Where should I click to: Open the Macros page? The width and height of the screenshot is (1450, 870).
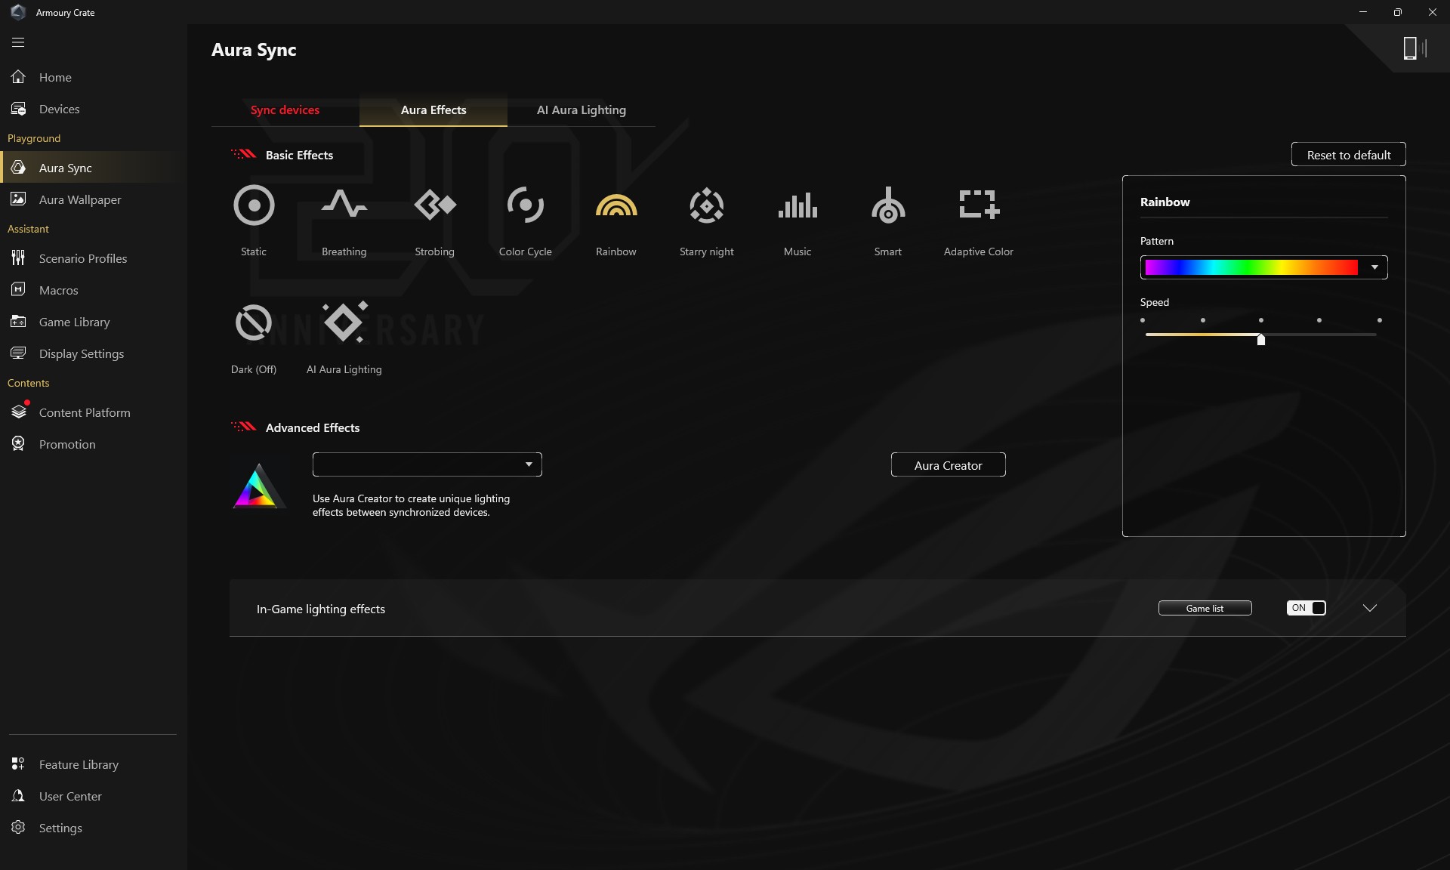tap(93, 290)
